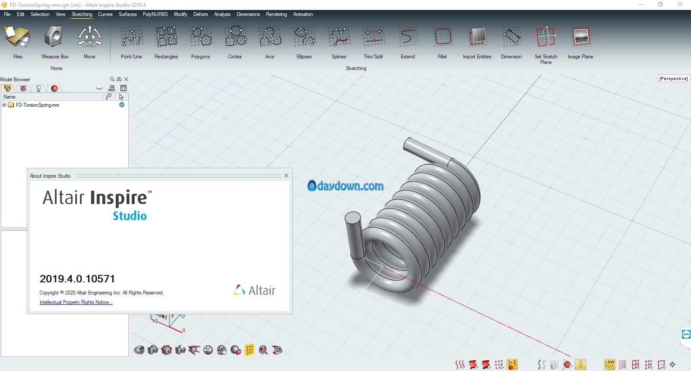The height and width of the screenshot is (371, 691).
Task: Click the Perspective view label
Action: pos(673,79)
